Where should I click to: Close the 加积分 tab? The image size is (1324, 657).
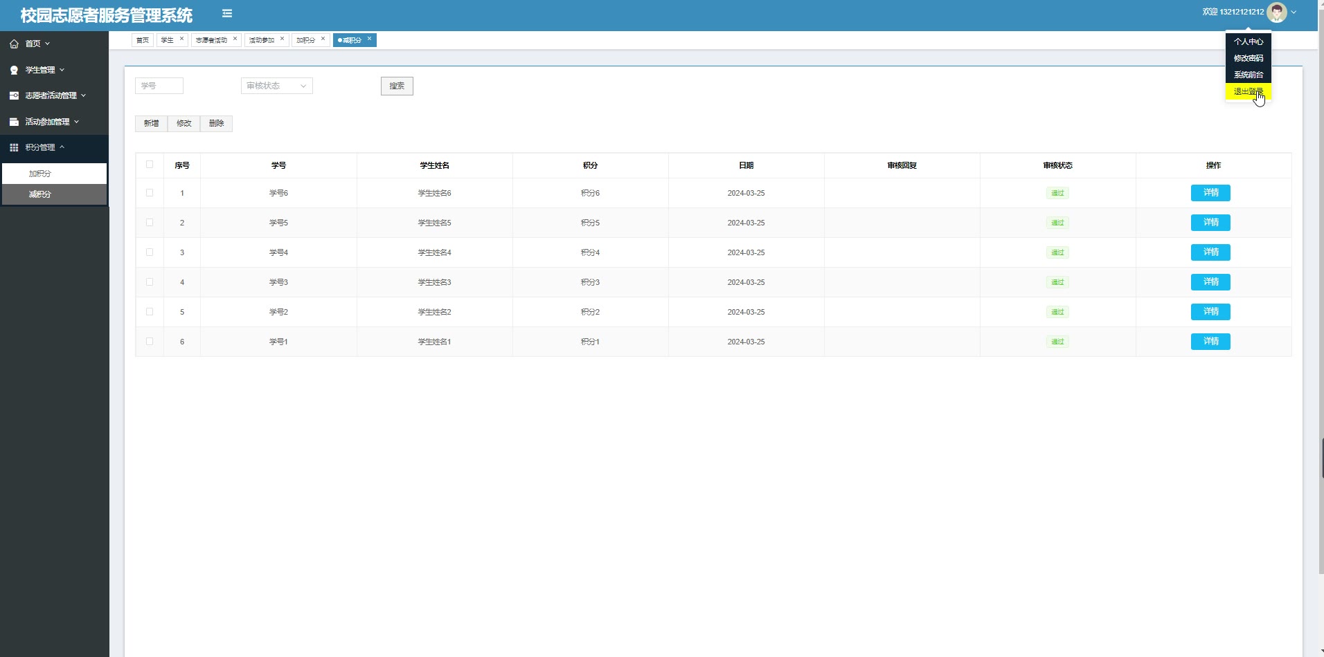(x=323, y=39)
